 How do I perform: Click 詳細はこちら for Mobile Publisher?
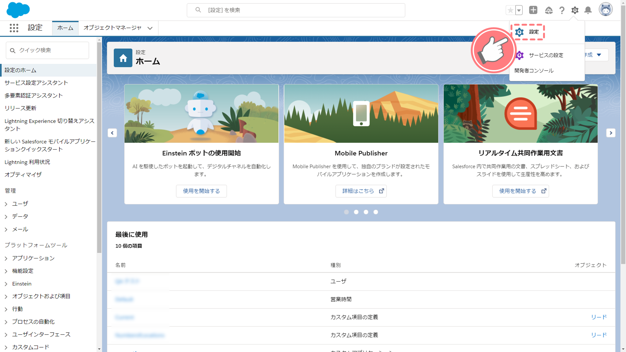pyautogui.click(x=361, y=191)
